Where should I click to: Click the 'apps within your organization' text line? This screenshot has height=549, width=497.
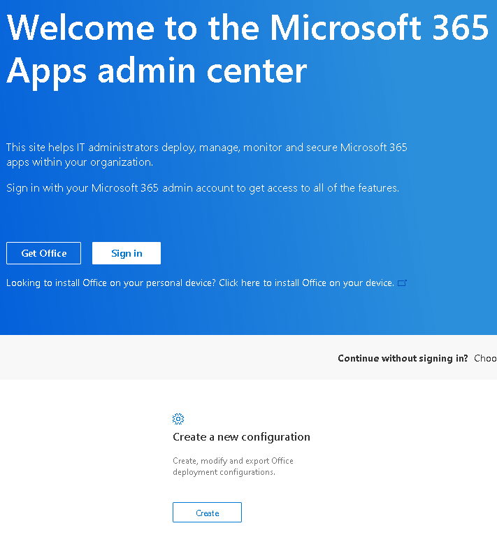tap(79, 162)
